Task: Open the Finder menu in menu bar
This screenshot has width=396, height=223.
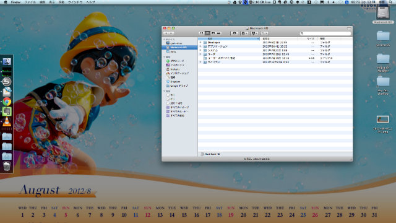Action: pyautogui.click(x=15, y=2)
